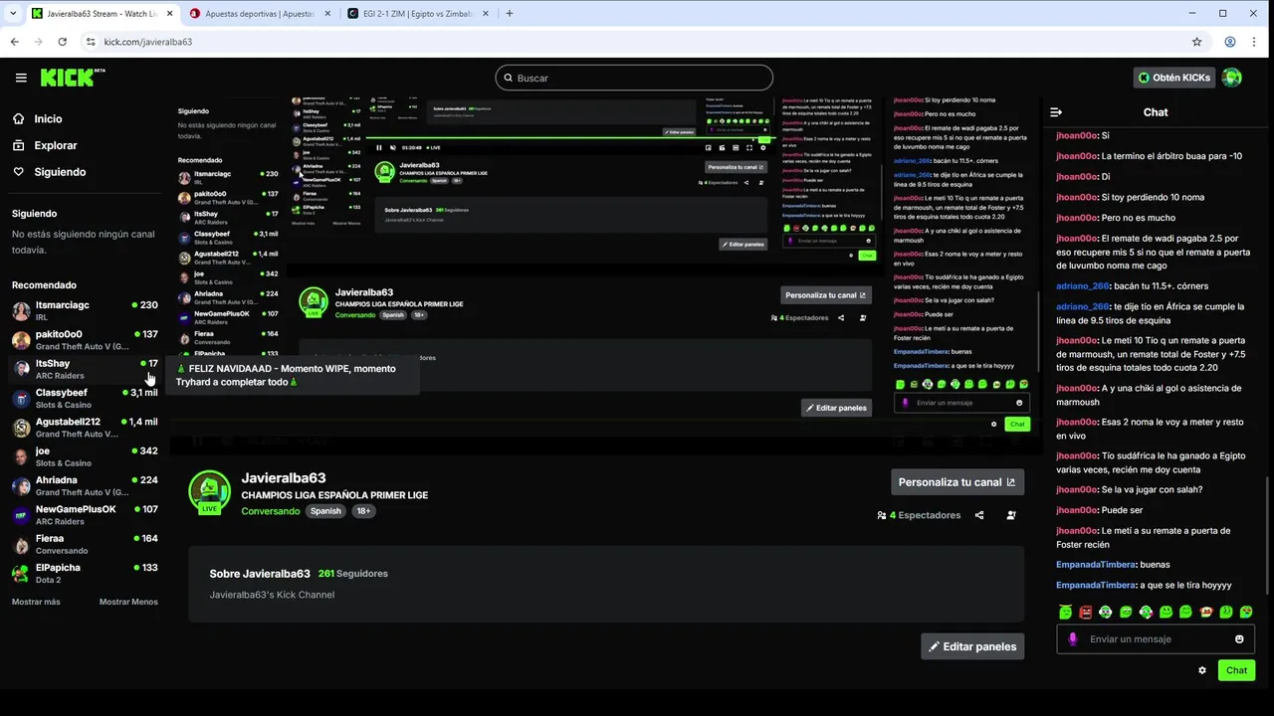This screenshot has width=1274, height=716.
Task: Click large Personaliza tu canal button below video
Action: coord(957,482)
